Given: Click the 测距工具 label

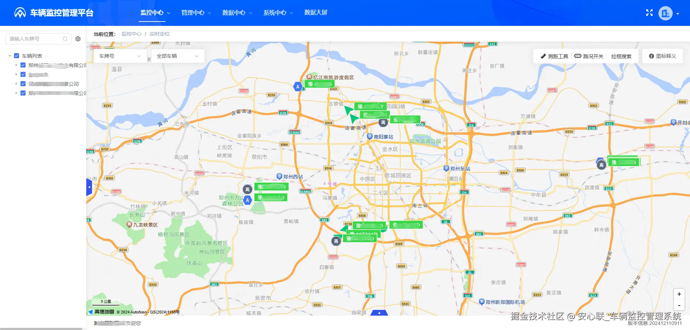Looking at the screenshot, I should tap(558, 56).
